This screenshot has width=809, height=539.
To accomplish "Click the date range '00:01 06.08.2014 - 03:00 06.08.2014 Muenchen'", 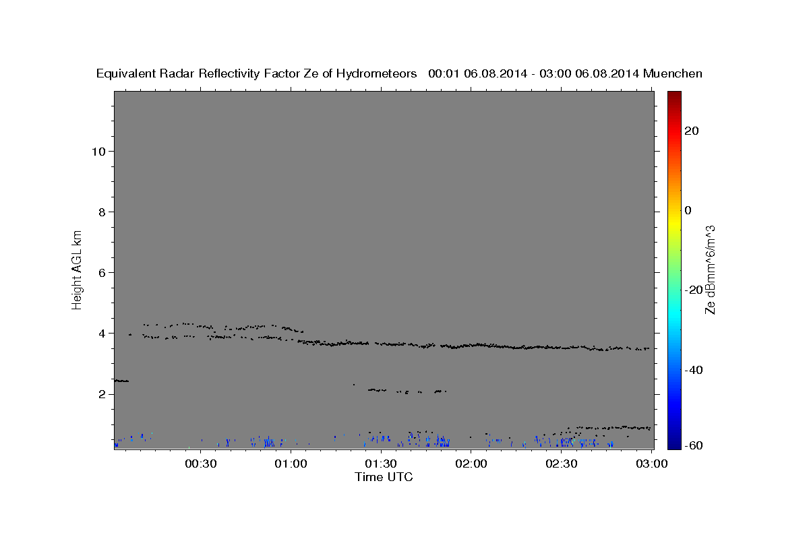I will 565,73.
